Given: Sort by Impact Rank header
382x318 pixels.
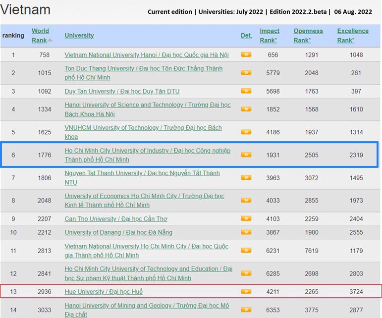Looking at the screenshot, I should (x=270, y=35).
